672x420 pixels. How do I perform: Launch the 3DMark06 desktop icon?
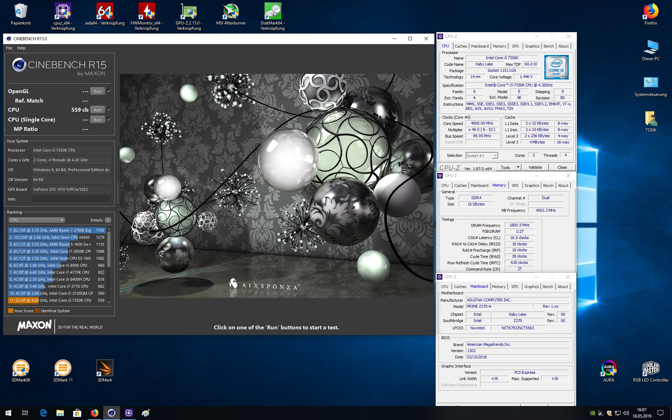click(x=21, y=371)
